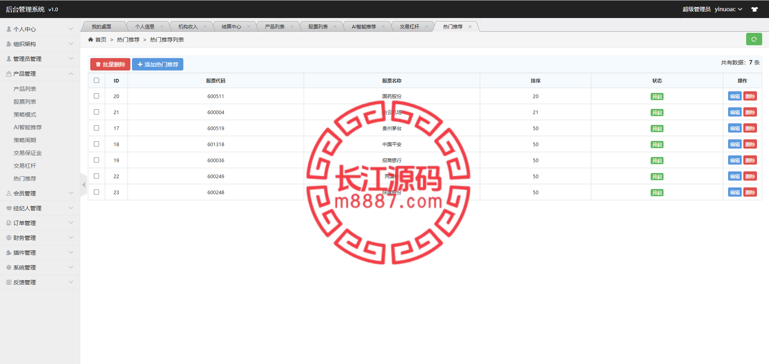Switch to the 我的桌面 tab
Viewport: 769px width, 364px height.
pos(101,26)
